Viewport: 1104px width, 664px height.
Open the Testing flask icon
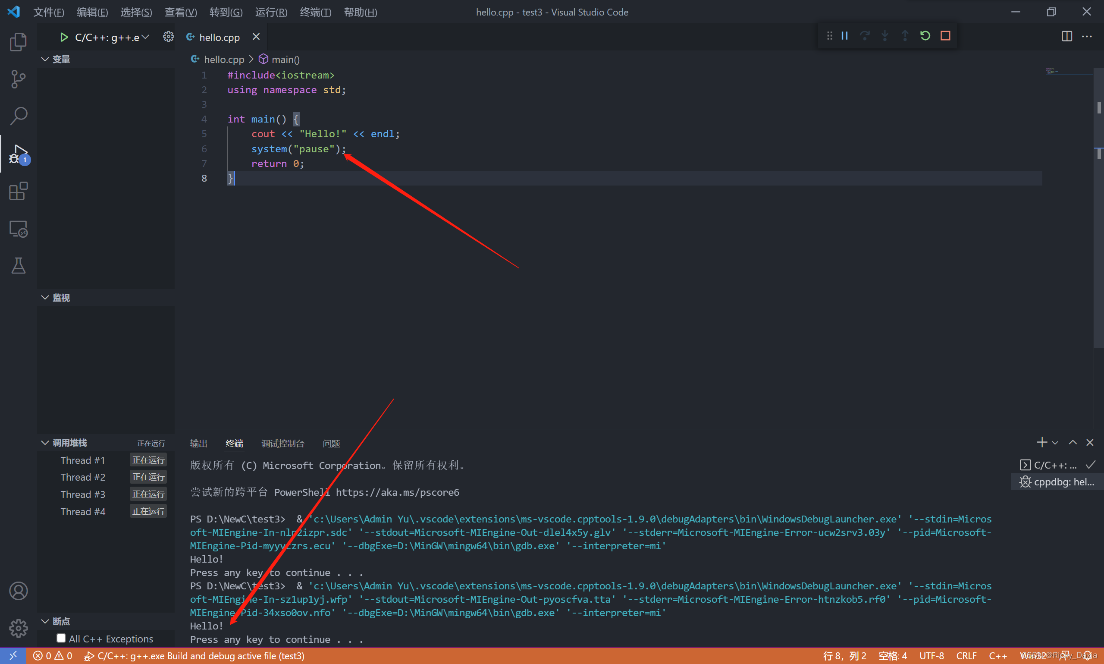coord(18,266)
